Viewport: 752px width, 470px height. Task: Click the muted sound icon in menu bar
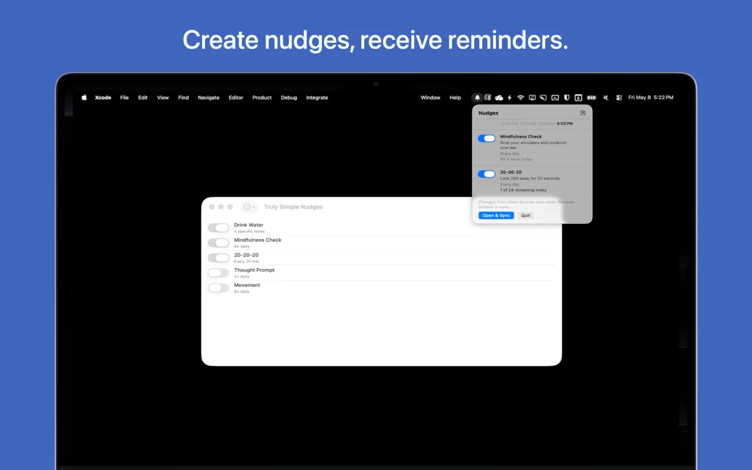coord(606,98)
